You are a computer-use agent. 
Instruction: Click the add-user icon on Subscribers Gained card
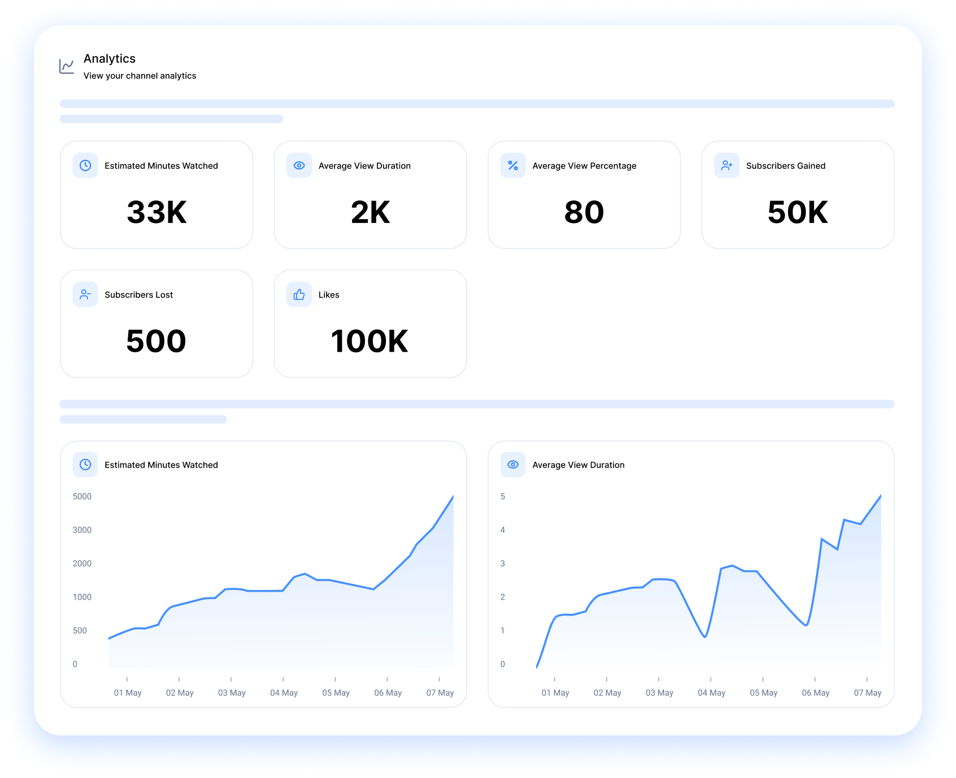727,165
